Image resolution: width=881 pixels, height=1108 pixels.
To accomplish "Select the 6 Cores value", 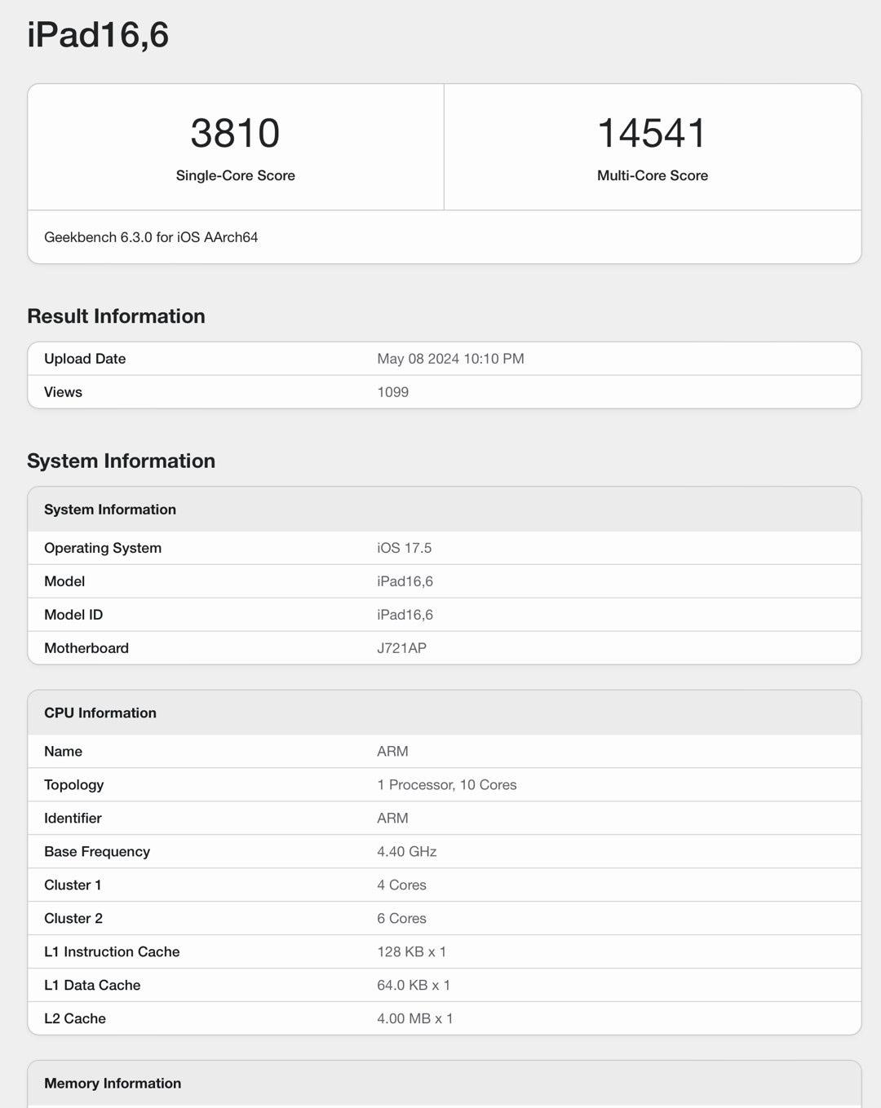I will click(x=401, y=919).
